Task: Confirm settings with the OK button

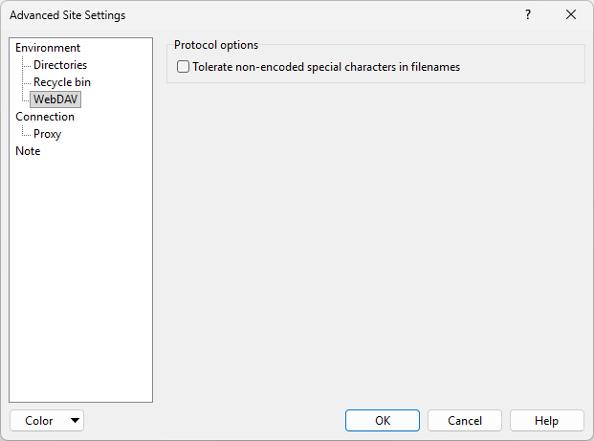Action: pyautogui.click(x=383, y=421)
